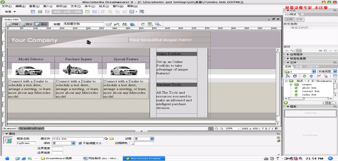Open the 窗口 (Window) menu
This screenshot has width=338, height=161.
pos(118,6)
